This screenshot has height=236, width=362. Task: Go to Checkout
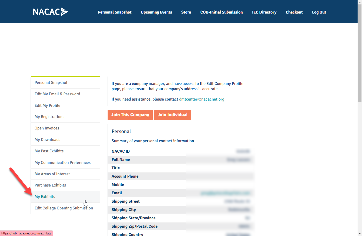[294, 12]
